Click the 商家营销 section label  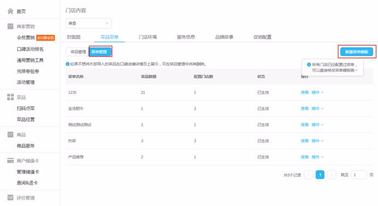coord(26,26)
